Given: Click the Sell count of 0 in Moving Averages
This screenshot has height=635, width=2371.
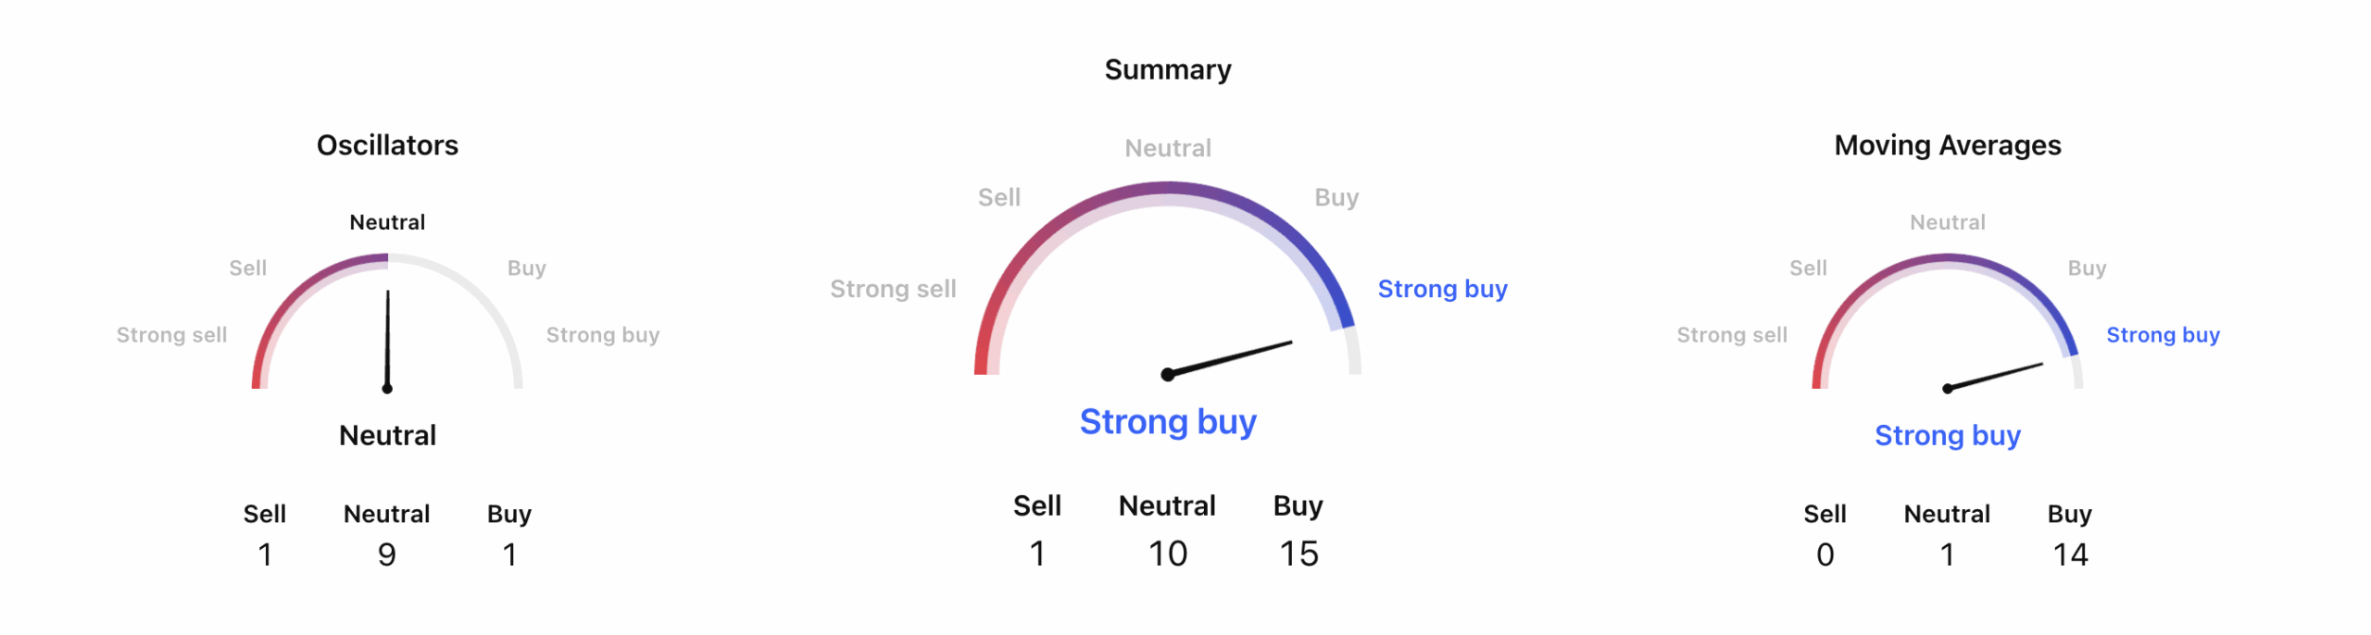Looking at the screenshot, I should [x=1825, y=554].
